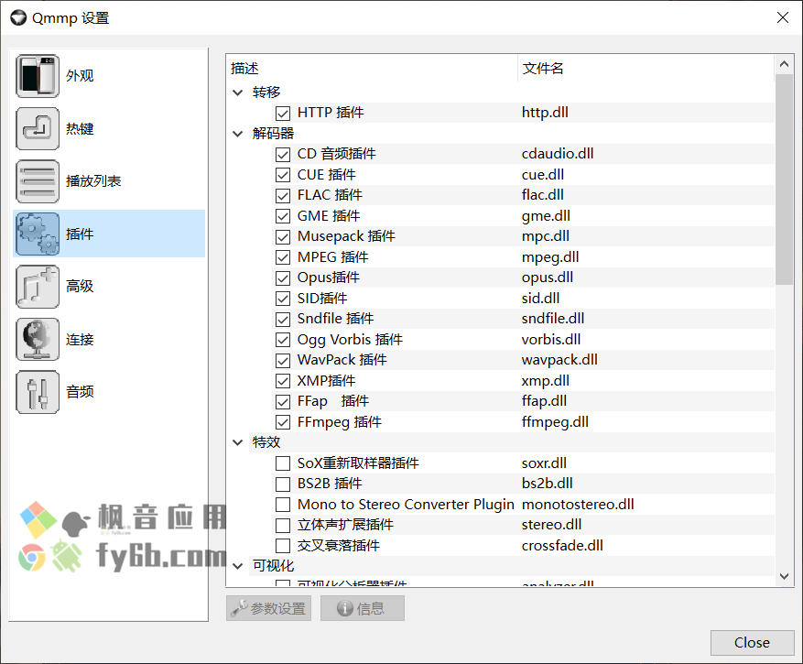Open the 连接 network globe icon
Image resolution: width=803 pixels, height=664 pixels.
[x=38, y=339]
